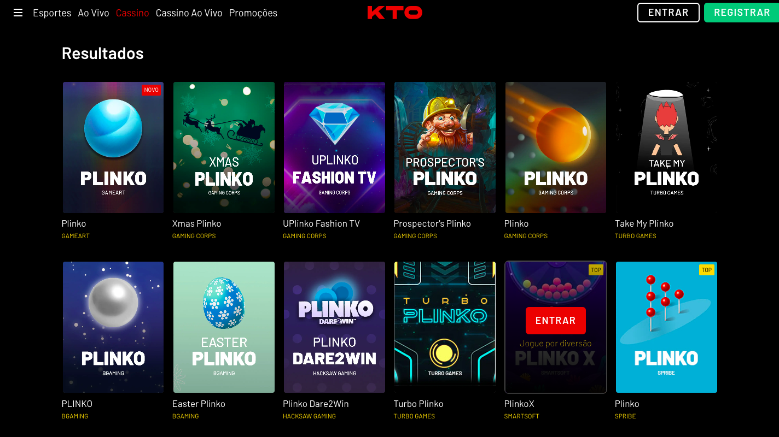Viewport: 779px width, 437px height.
Task: Open the GameArt Plinko thumbnail with NOVO badge
Action: 113,147
